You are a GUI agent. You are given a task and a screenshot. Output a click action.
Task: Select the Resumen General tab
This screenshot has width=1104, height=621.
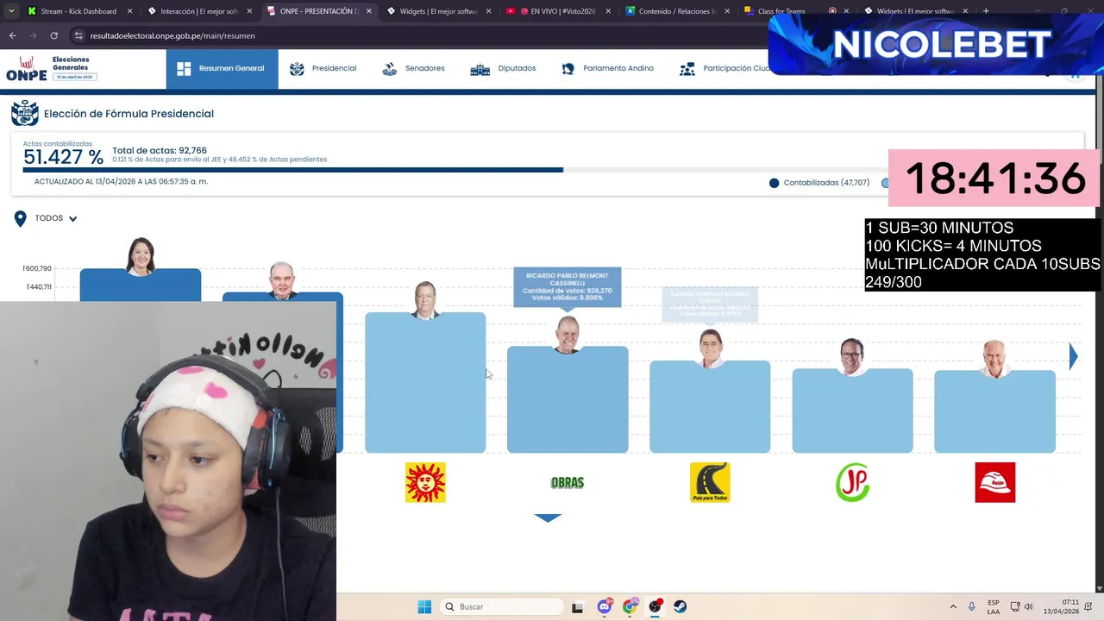(222, 68)
